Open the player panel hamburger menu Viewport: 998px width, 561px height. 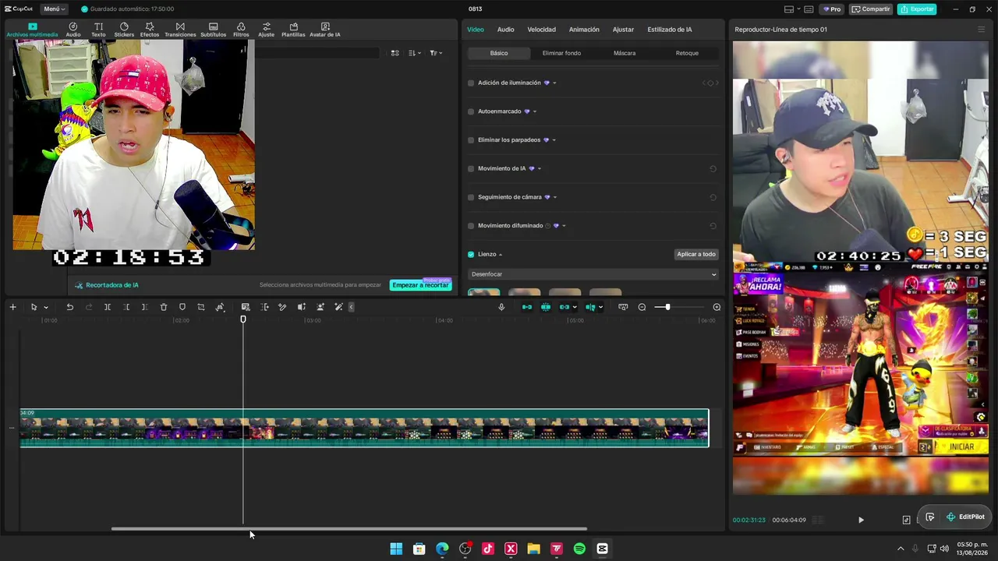coord(981,30)
